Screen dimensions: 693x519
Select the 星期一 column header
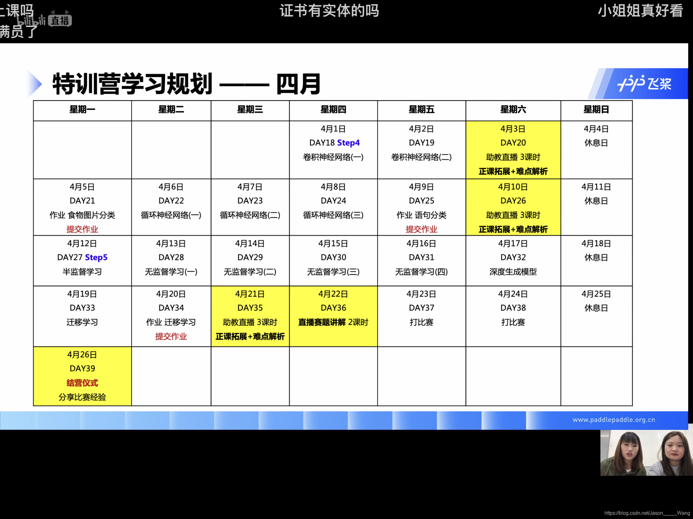82,110
